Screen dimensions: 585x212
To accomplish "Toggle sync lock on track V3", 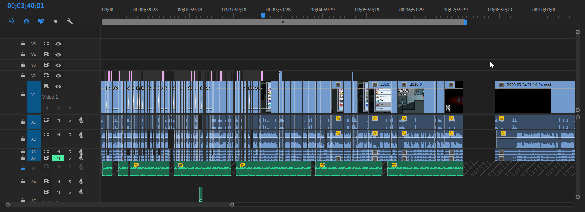I will coord(47,65).
